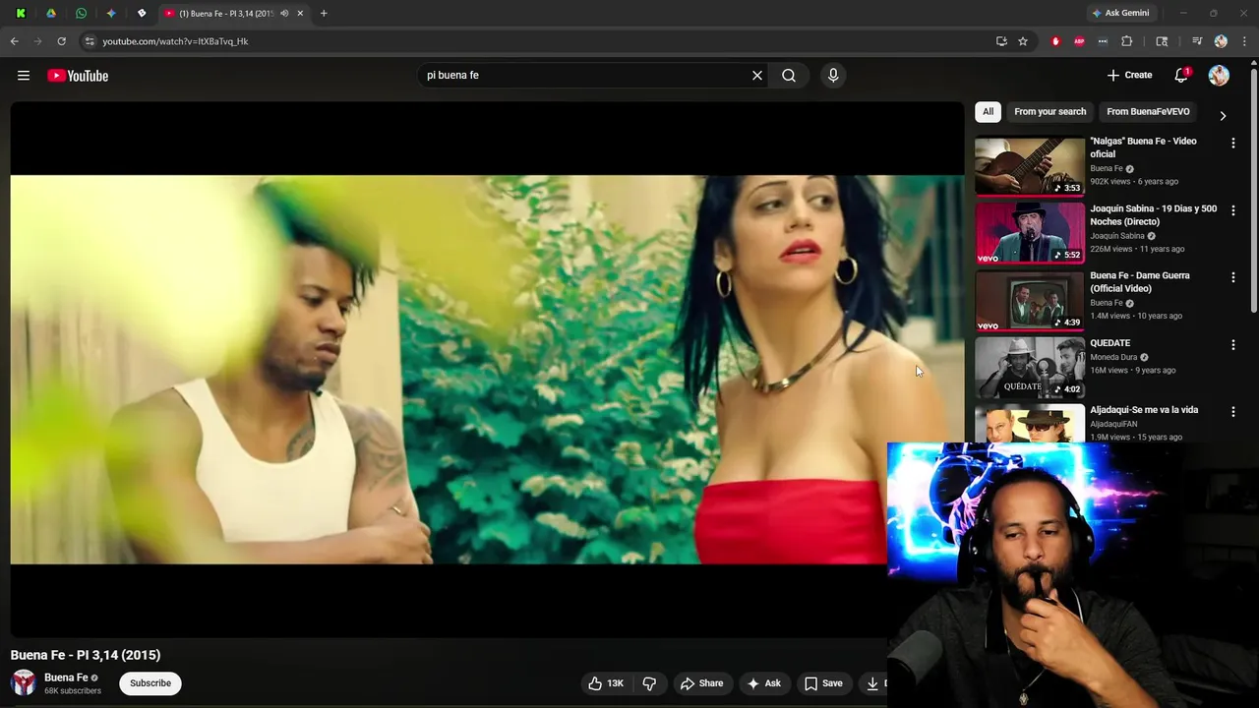Open the YouTube guide hamburger menu

pyautogui.click(x=24, y=76)
